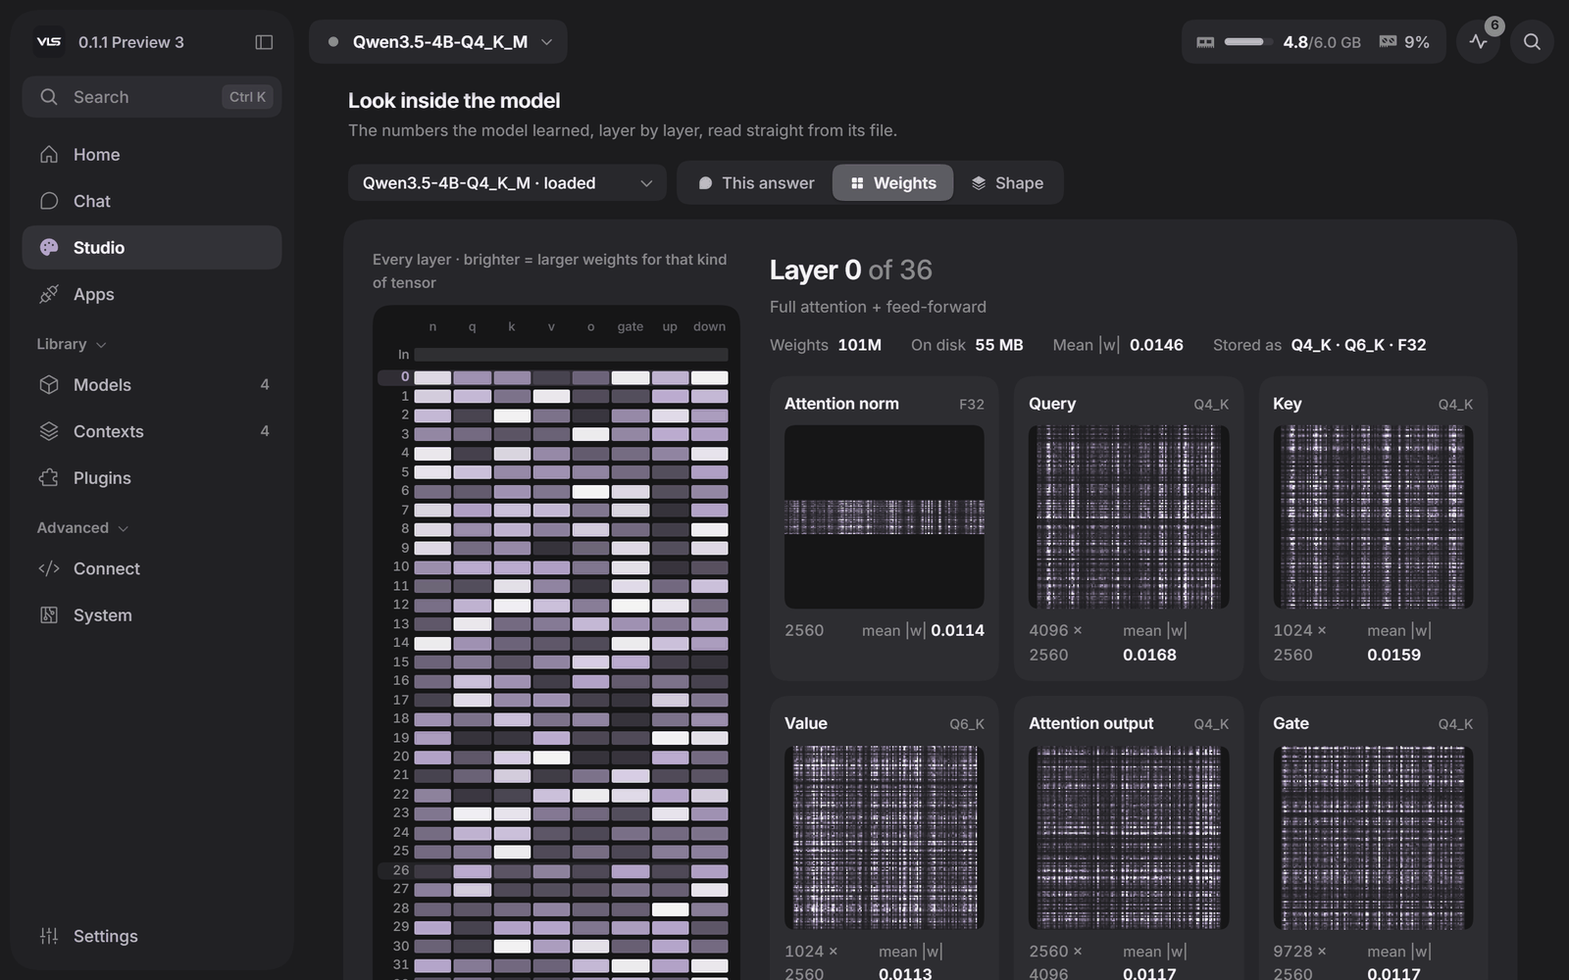Click the Studio palette icon
Image resolution: width=1569 pixels, height=980 pixels.
[x=49, y=248]
